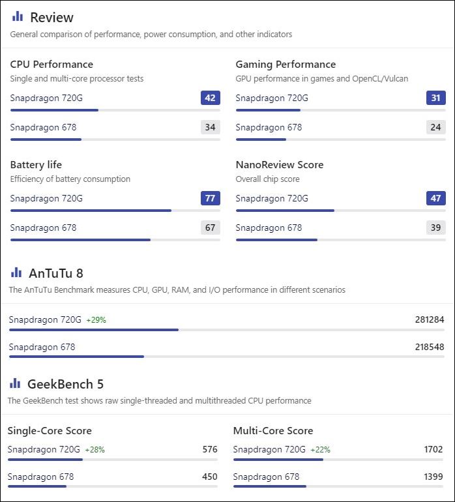Click the Battery life Snapdragon 678 progress bar
Screen dimensions: 455x502
click(115, 240)
